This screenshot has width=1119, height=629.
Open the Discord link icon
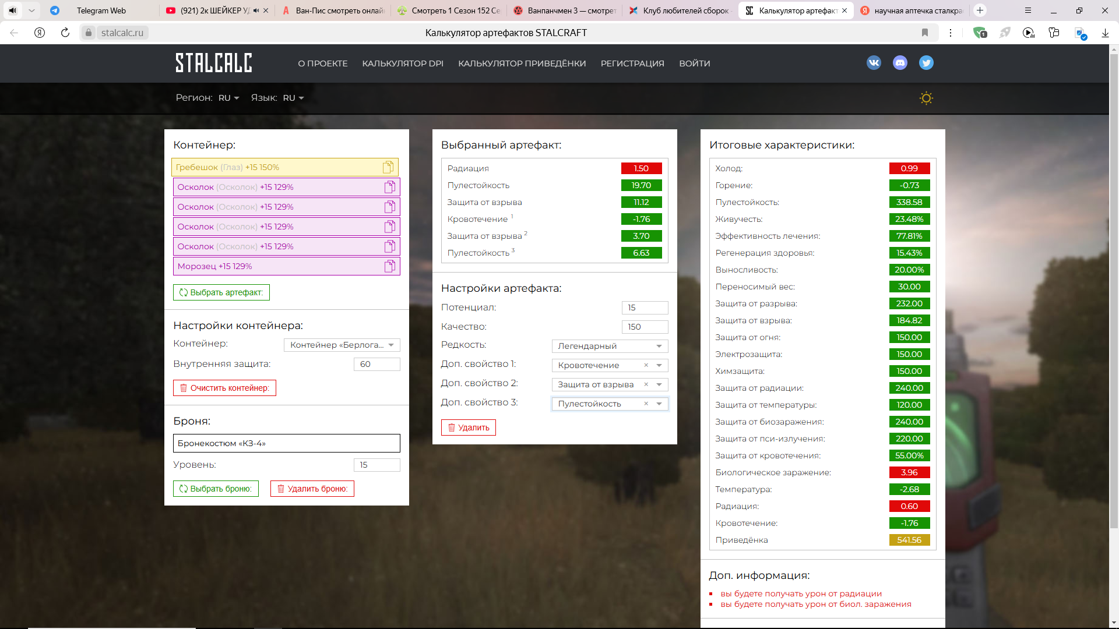pos(900,63)
